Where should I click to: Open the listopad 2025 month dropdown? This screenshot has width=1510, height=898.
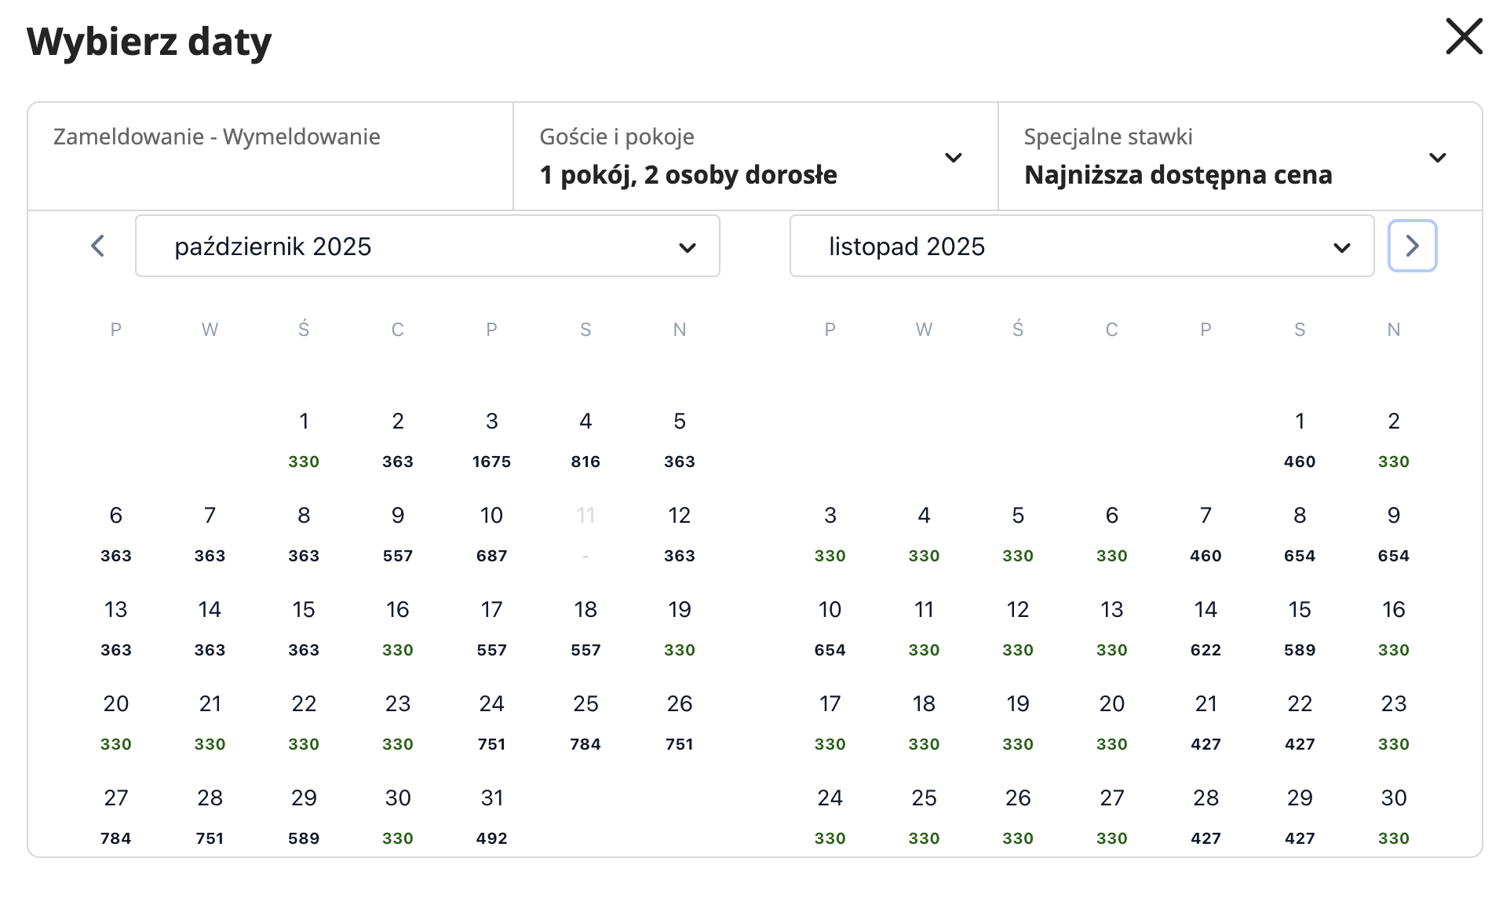[x=1081, y=246]
